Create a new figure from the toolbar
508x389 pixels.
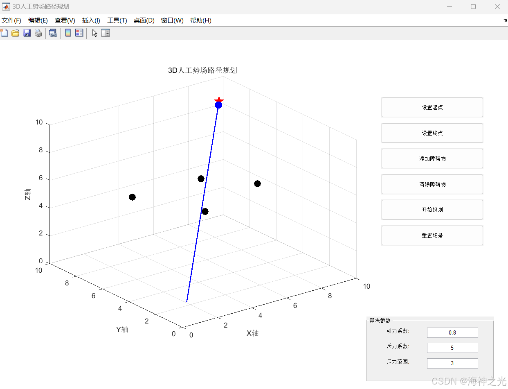[4, 33]
